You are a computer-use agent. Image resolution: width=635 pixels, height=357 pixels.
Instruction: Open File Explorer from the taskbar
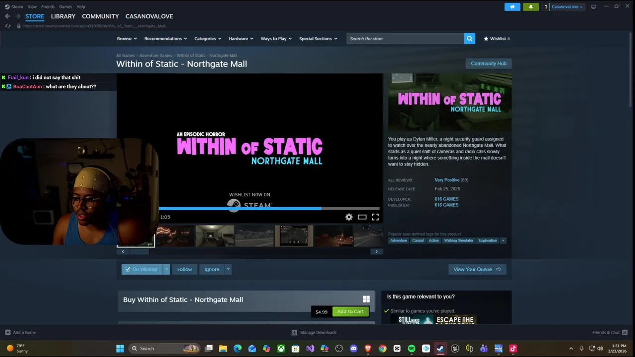click(223, 349)
